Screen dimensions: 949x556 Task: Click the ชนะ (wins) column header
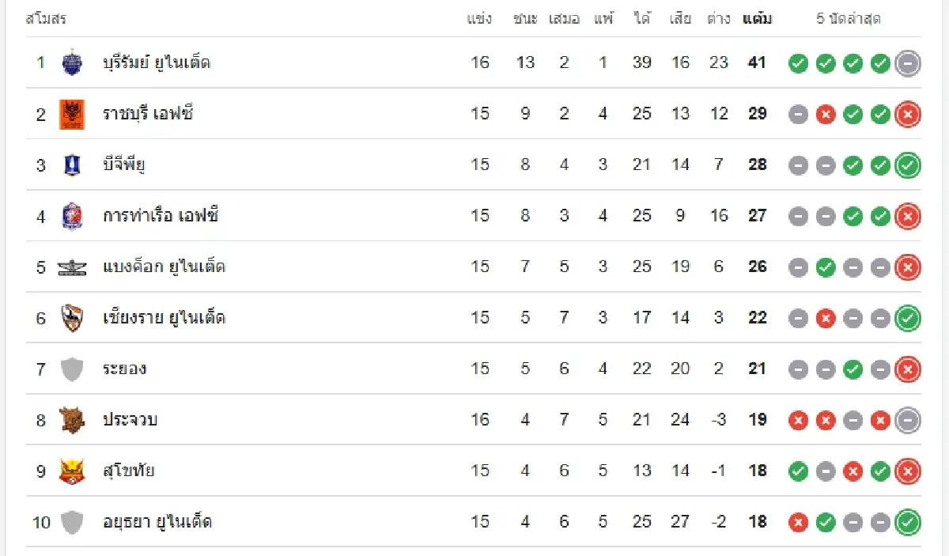coord(525,19)
